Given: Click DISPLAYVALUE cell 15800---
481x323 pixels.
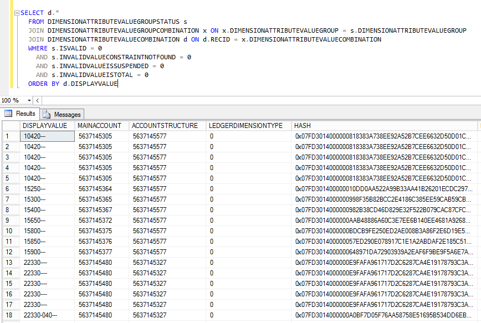Looking at the screenshot, I should [x=47, y=231].
